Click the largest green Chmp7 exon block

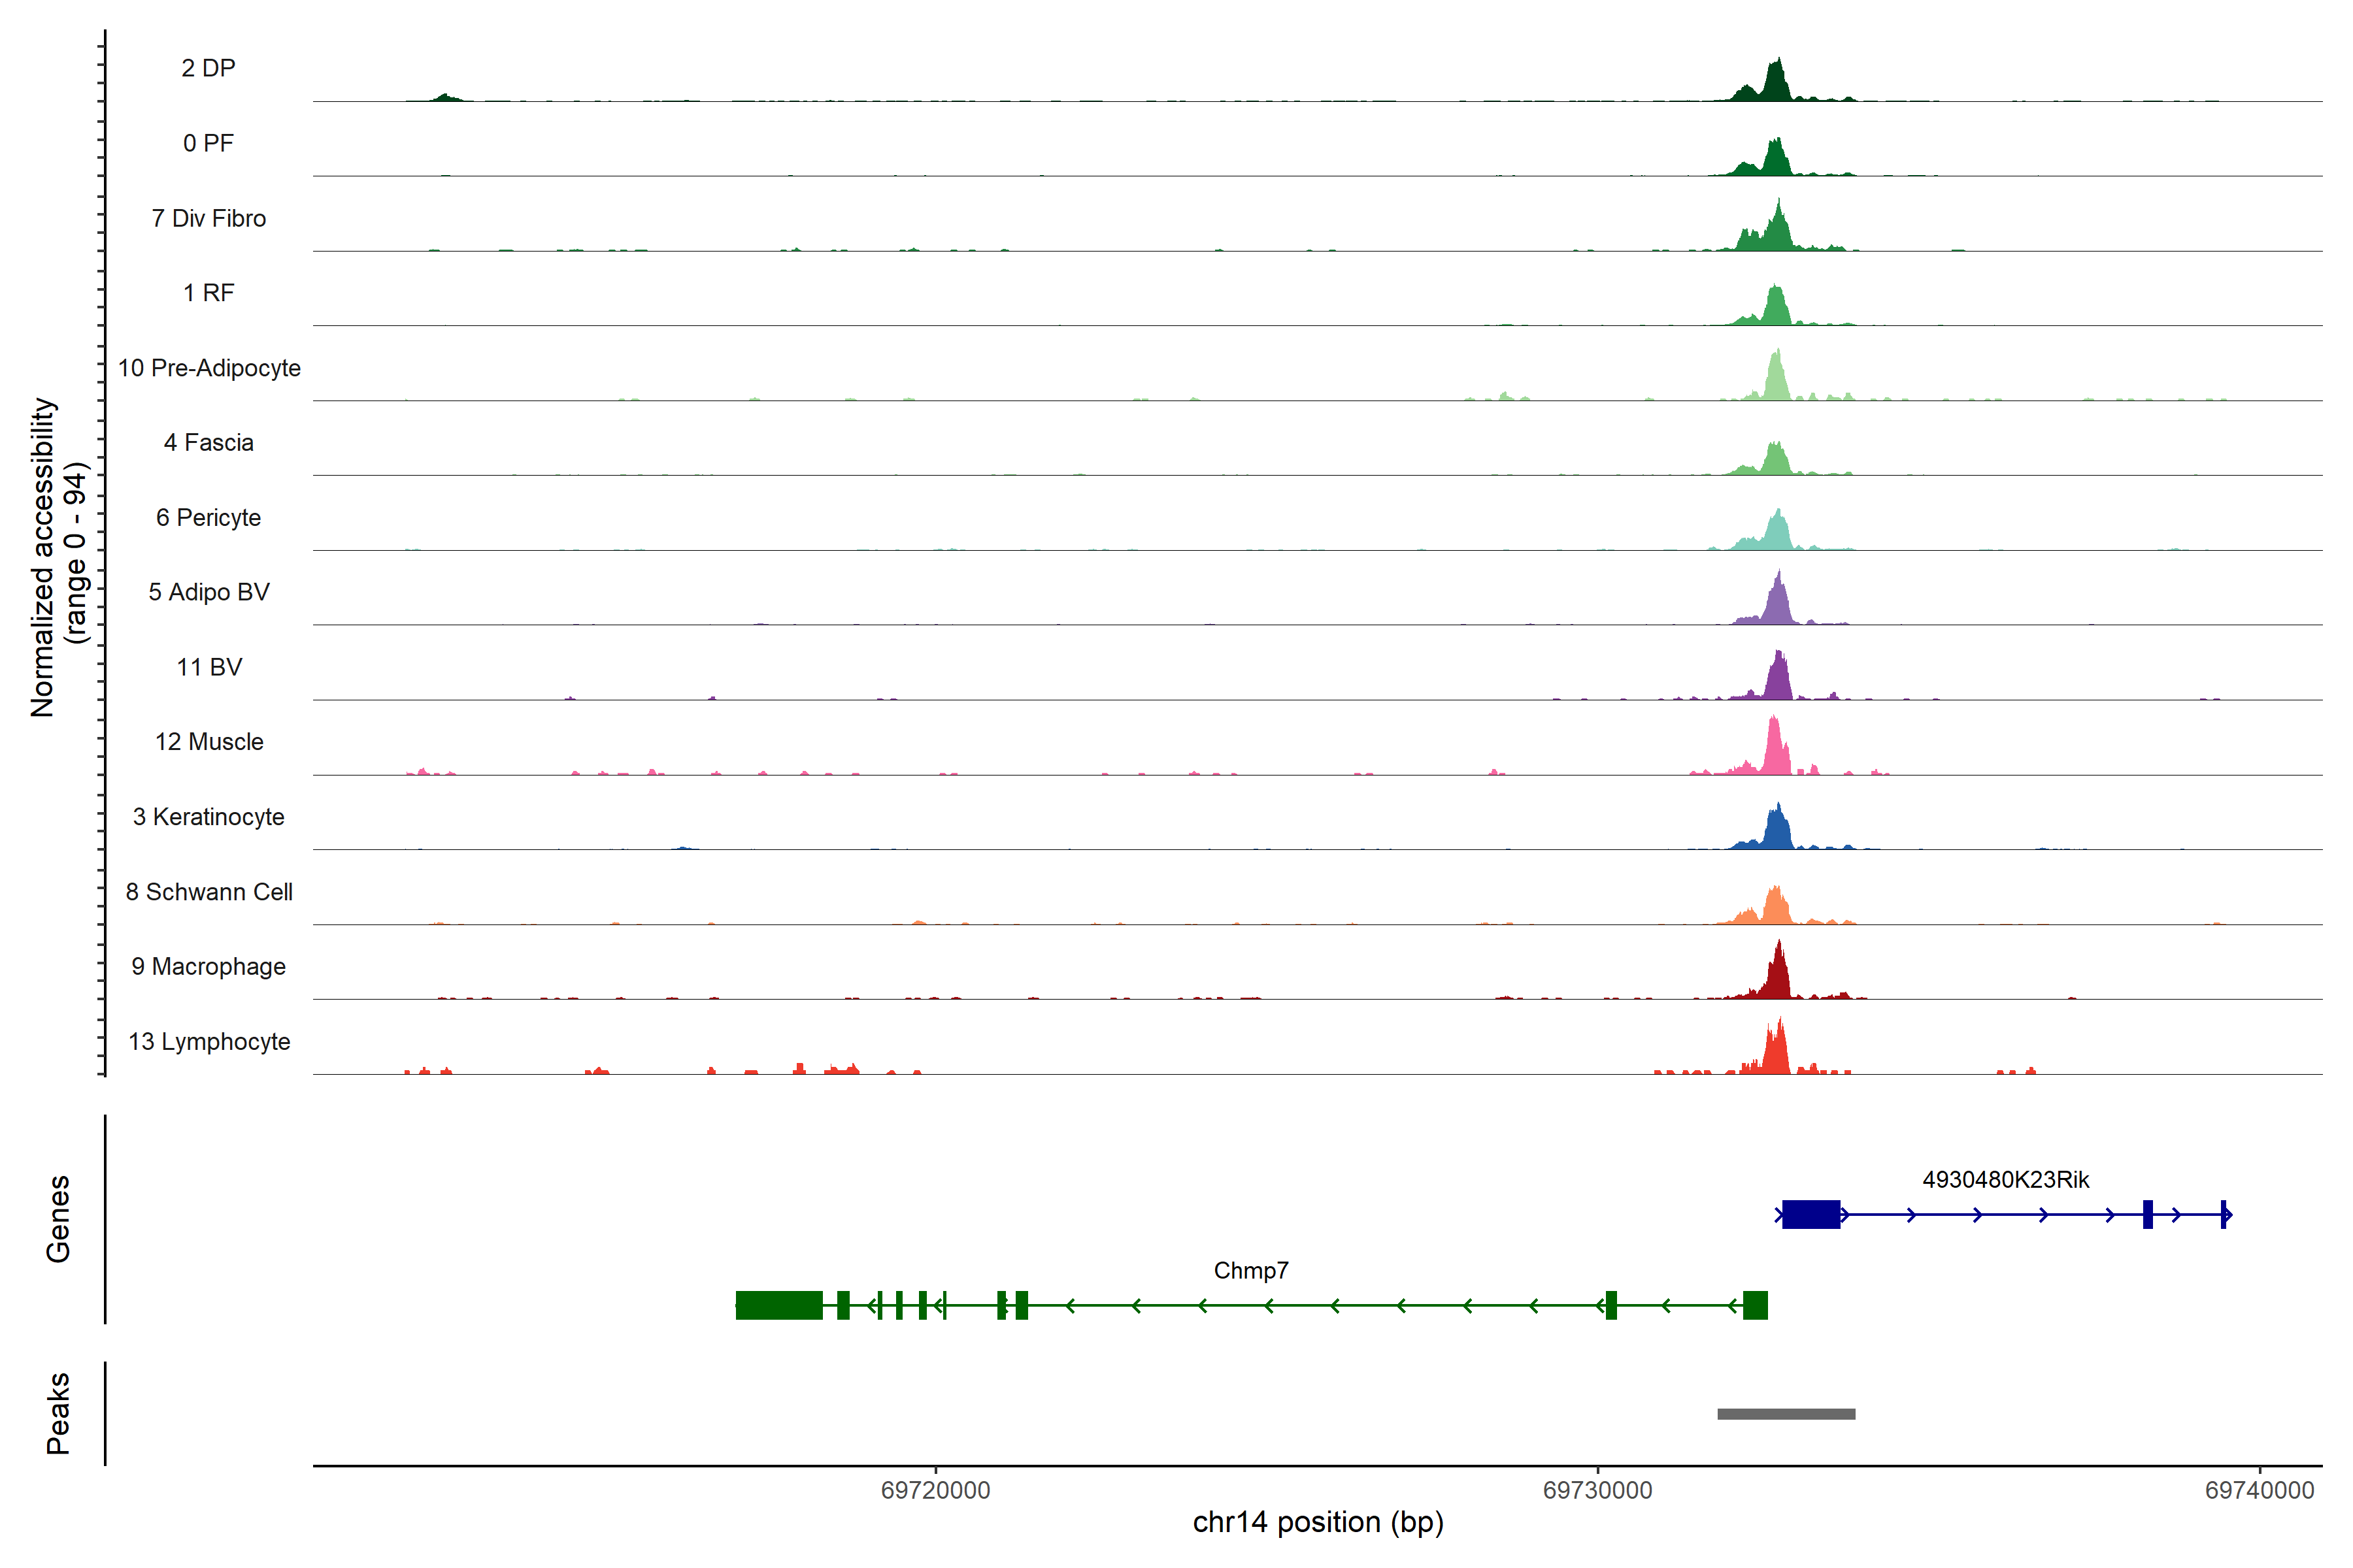click(778, 1305)
